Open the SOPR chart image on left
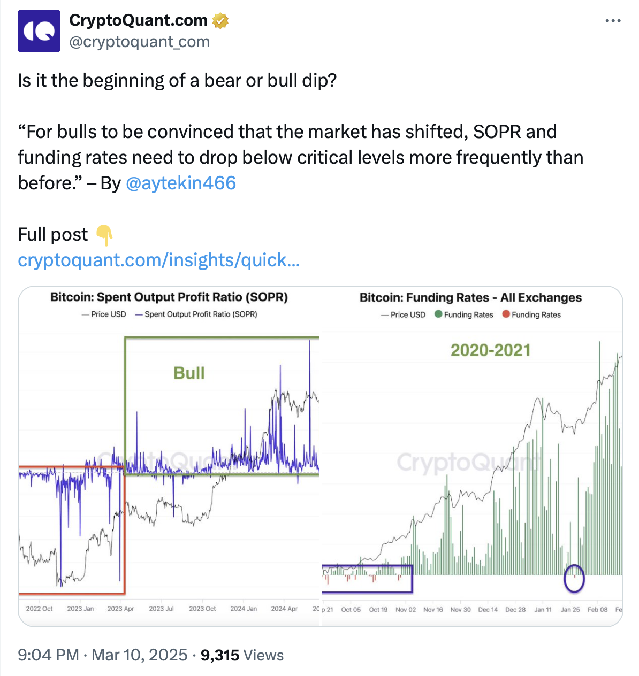 [x=169, y=456]
